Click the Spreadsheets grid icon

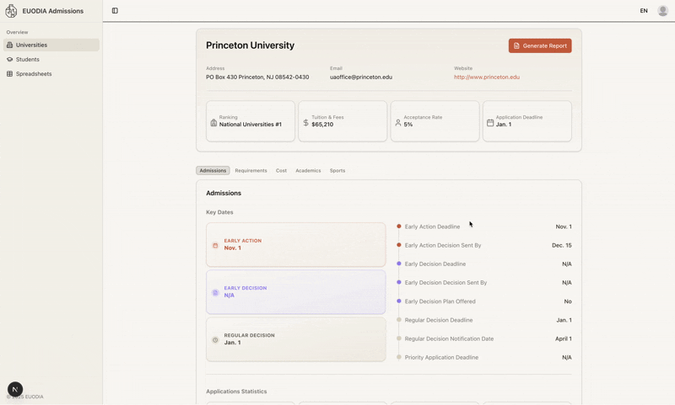pyautogui.click(x=10, y=74)
